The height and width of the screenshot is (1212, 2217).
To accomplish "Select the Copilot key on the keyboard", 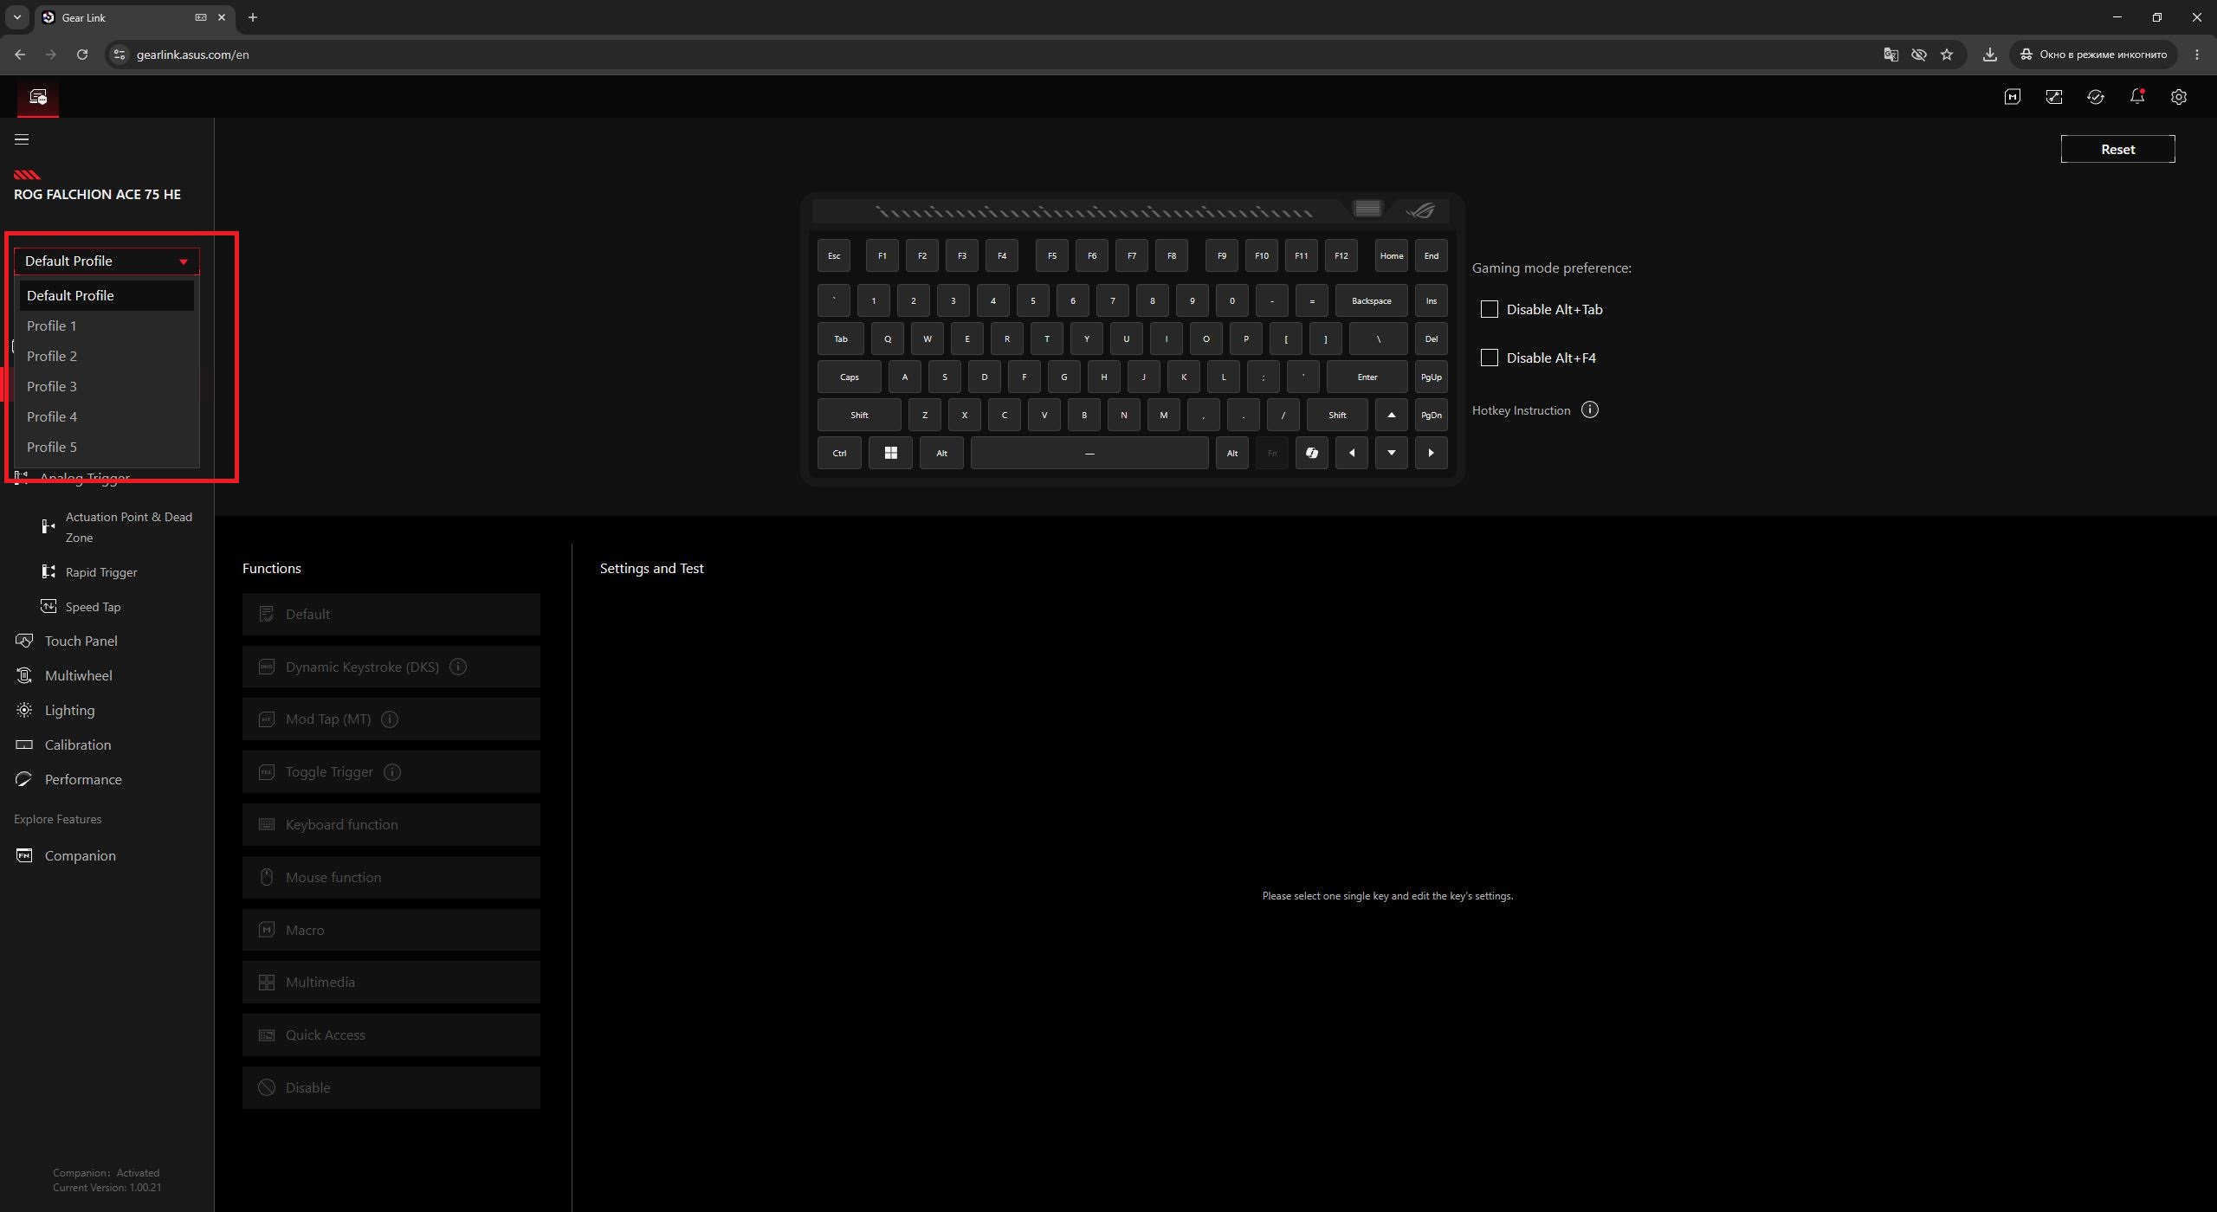I will click(1312, 453).
